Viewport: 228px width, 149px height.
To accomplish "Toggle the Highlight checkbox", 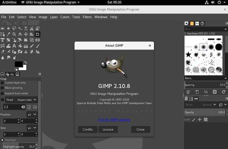I will coord(2,140).
